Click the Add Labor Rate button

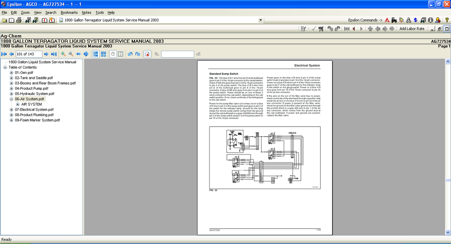pos(412,29)
